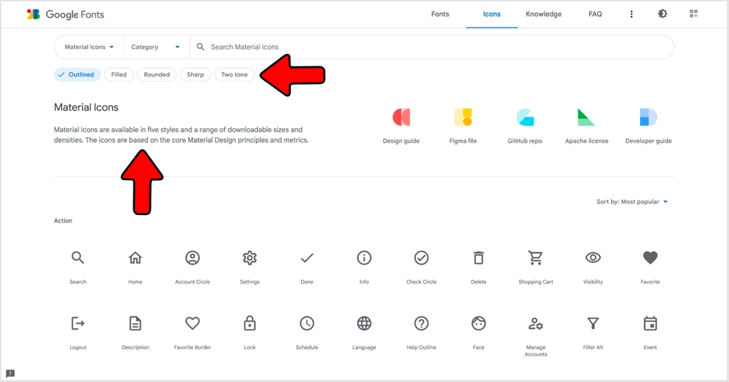Screen dimensions: 729x382
Task: Select the Description document icon
Action: tap(136, 323)
